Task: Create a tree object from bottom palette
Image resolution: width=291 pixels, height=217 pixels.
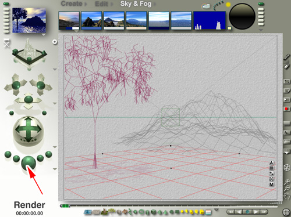Action: coord(111,211)
